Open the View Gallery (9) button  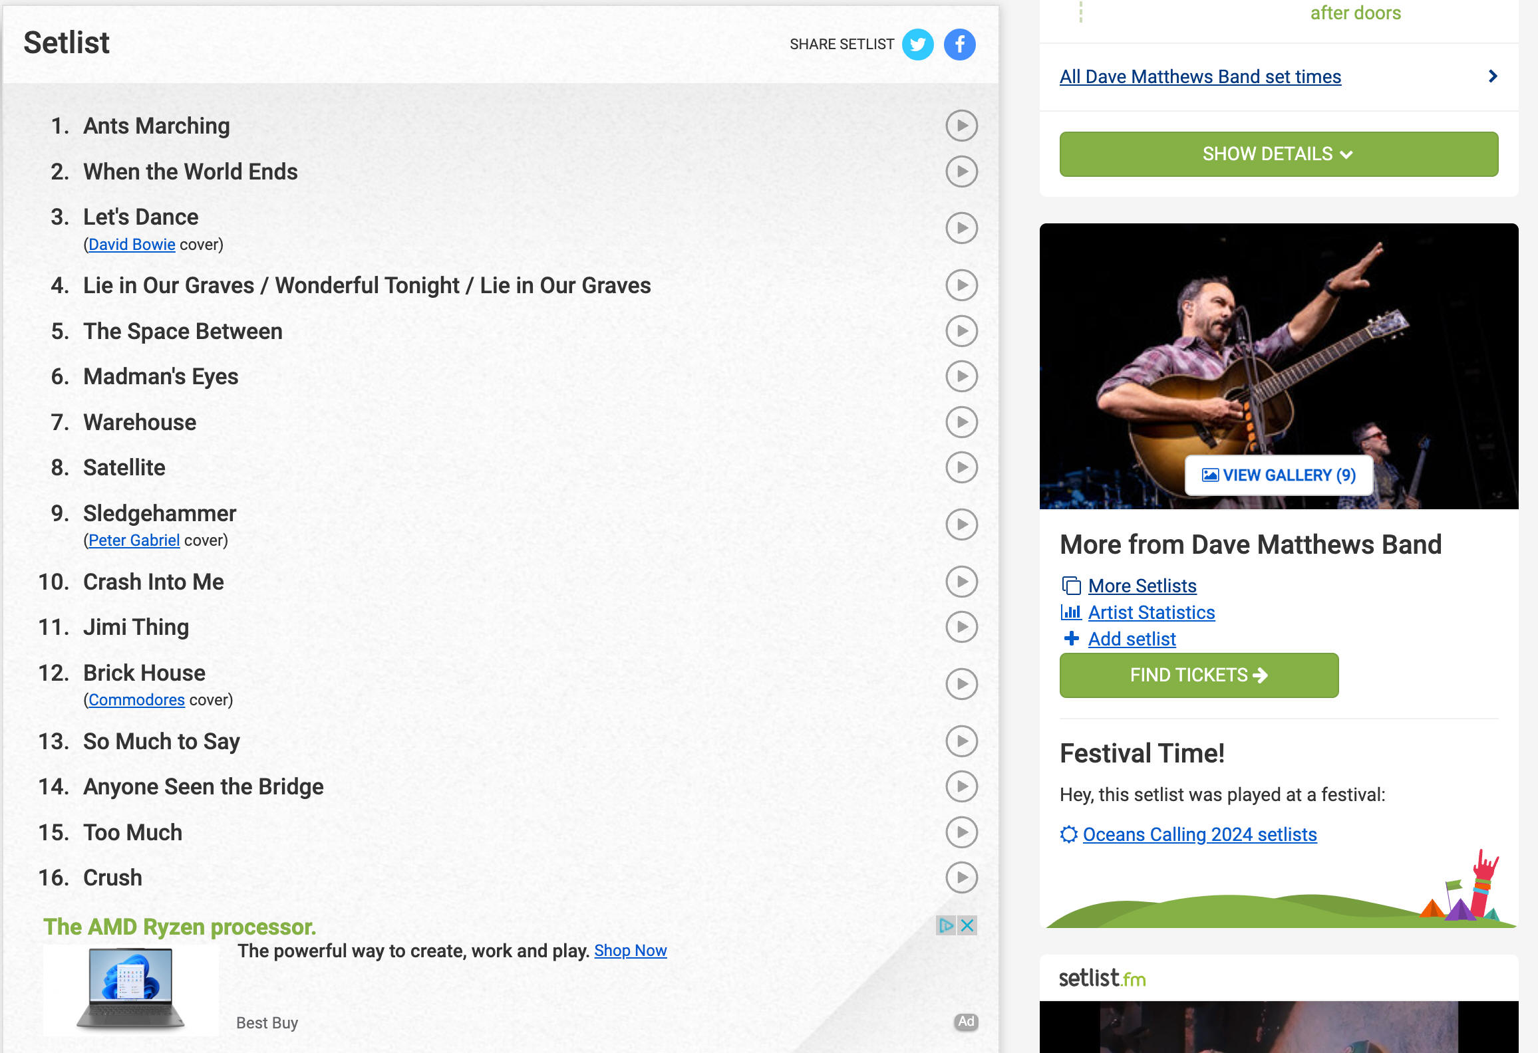click(x=1279, y=475)
